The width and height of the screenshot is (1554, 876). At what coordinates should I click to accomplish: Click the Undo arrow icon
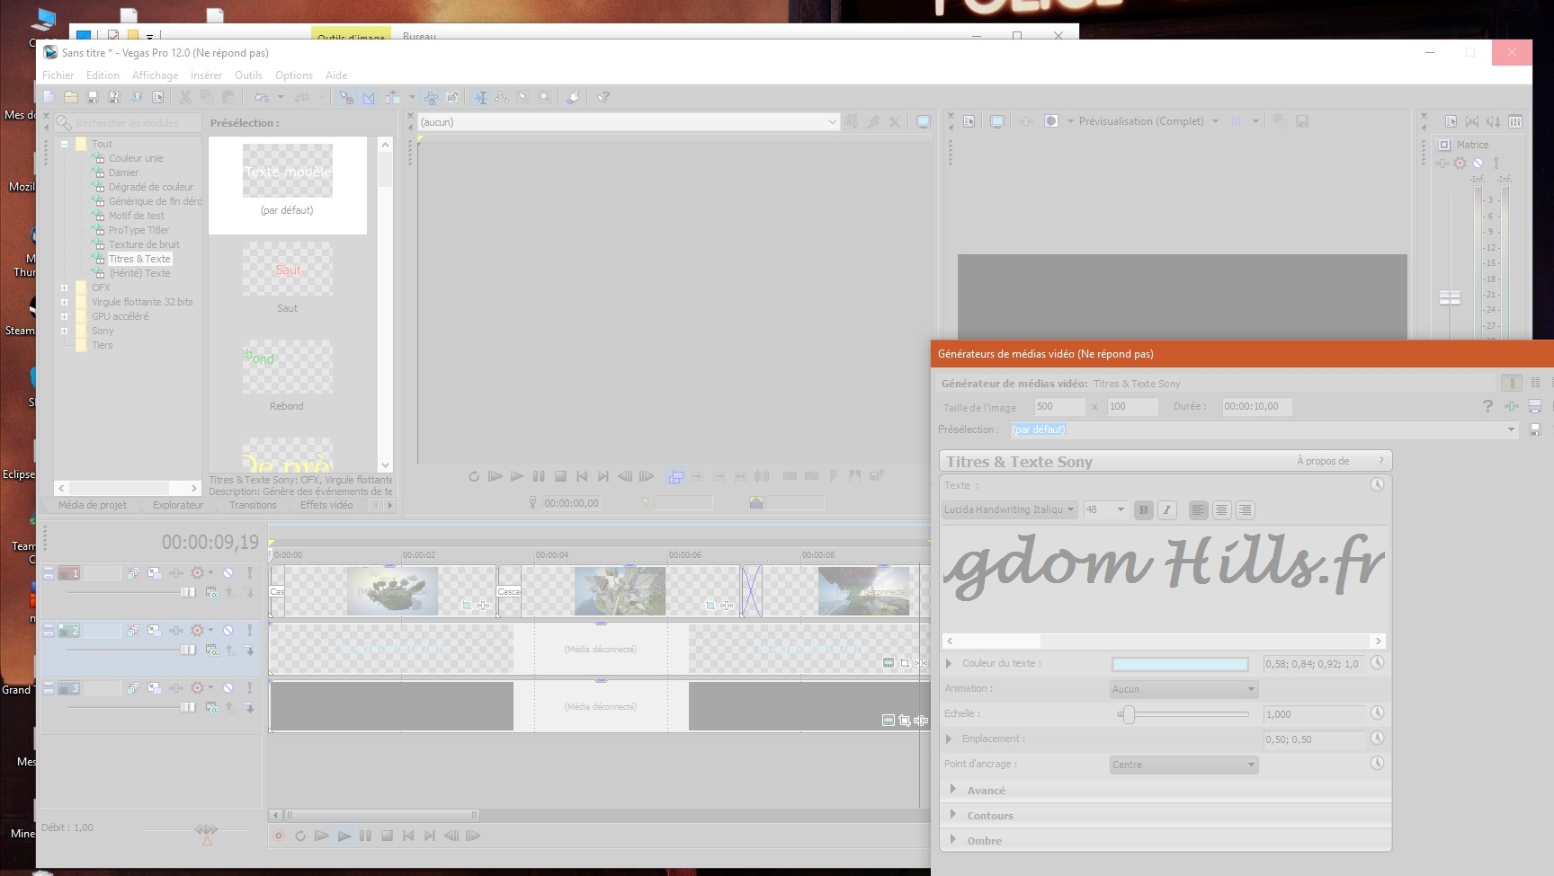(x=261, y=97)
